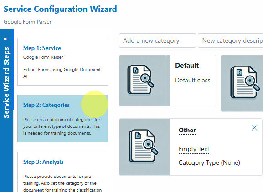Click the Service Wizard Steps vertical label
This screenshot has height=192, width=263.
[6, 82]
